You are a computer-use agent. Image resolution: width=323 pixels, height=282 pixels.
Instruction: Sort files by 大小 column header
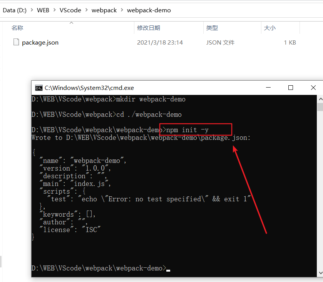[x=269, y=28]
